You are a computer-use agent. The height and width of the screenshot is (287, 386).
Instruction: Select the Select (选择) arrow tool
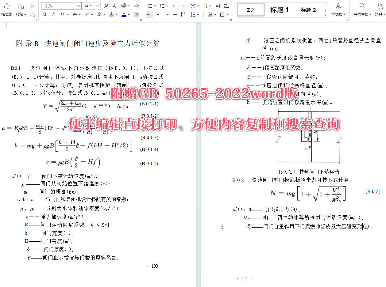380,9
